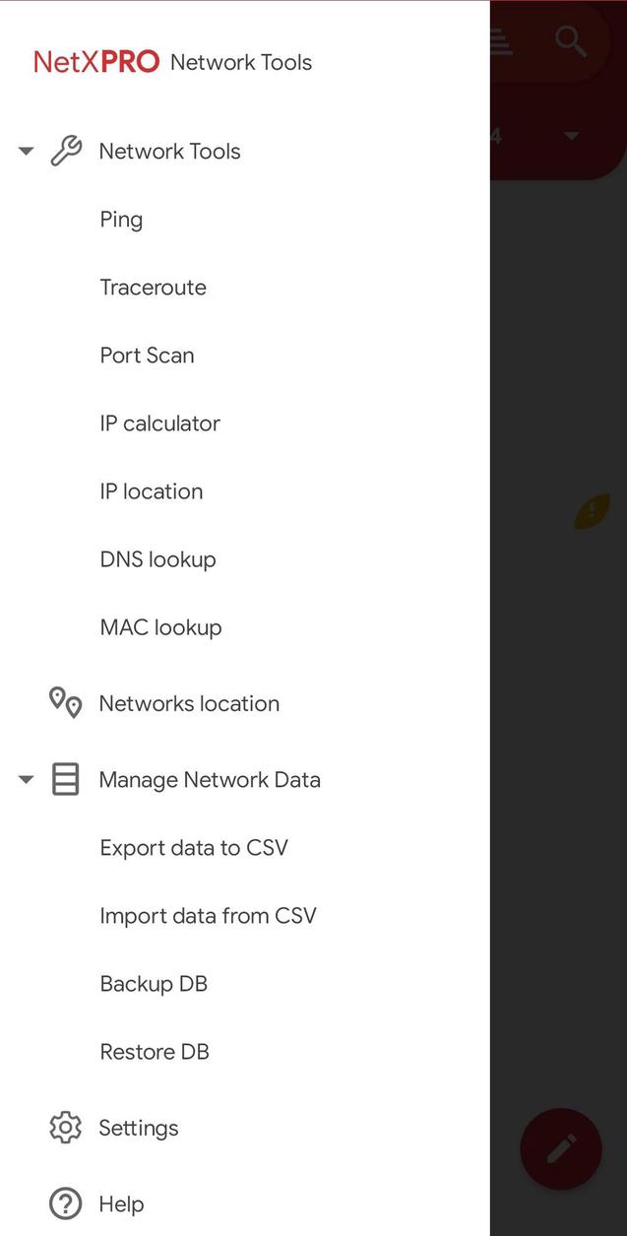Viewport: 627px width, 1236px height.
Task: Click the map pins icon for Networks location
Action: click(65, 702)
